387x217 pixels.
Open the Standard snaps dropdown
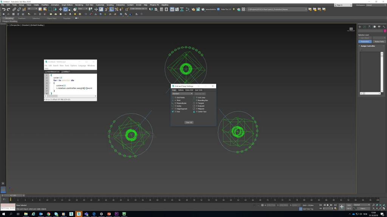[x=183, y=94]
